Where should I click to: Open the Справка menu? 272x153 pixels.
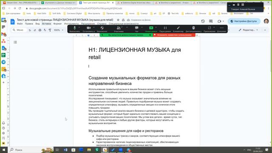point(102,24)
